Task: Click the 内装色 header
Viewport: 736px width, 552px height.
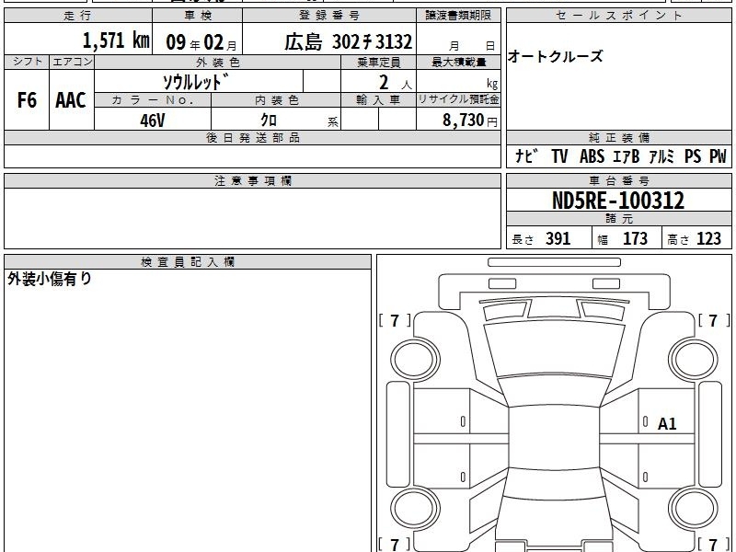Action: coord(277,100)
